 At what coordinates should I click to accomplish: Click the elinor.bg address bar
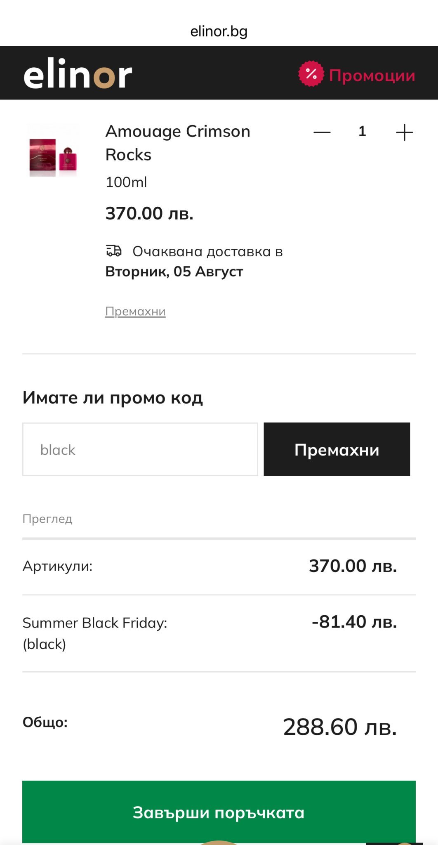coord(219,31)
